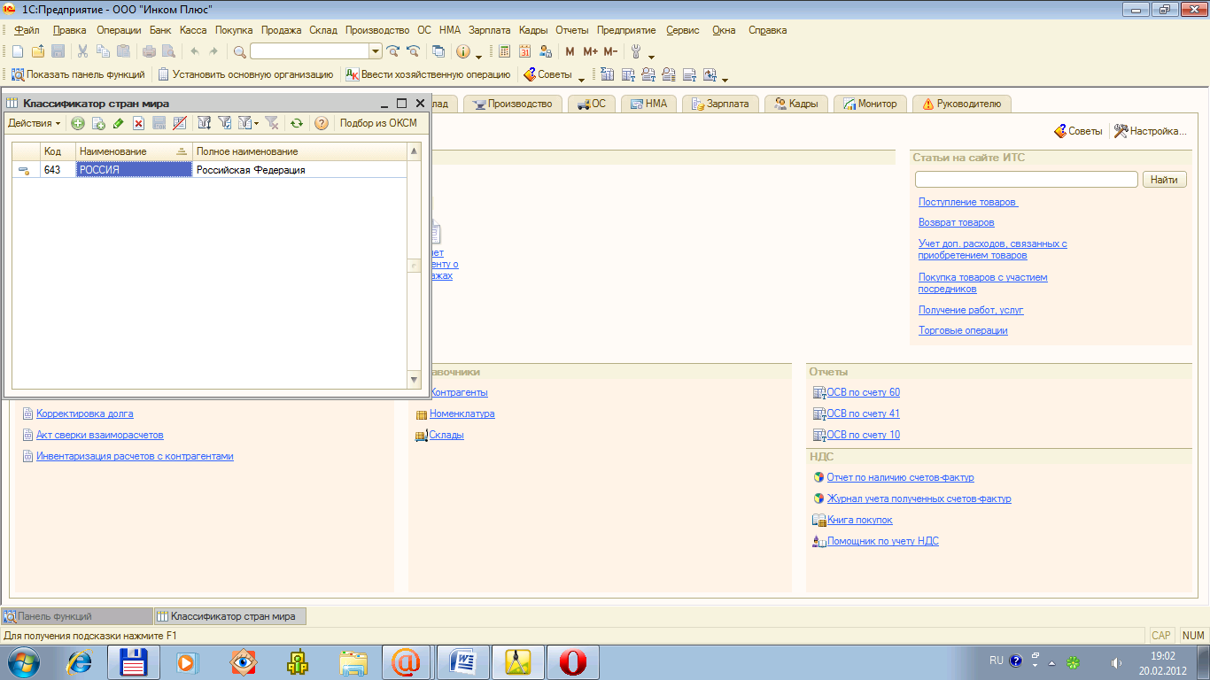The width and height of the screenshot is (1210, 680).
Task: Open the Calculator icon in main toolbar
Action: [x=505, y=51]
